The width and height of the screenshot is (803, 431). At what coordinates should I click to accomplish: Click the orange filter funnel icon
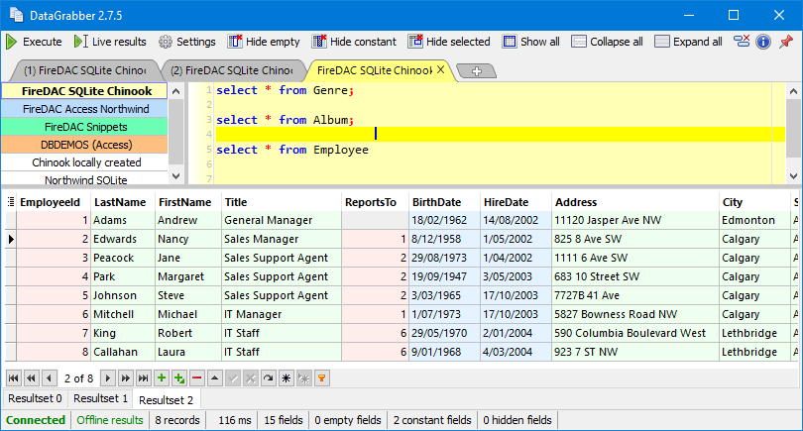(321, 377)
